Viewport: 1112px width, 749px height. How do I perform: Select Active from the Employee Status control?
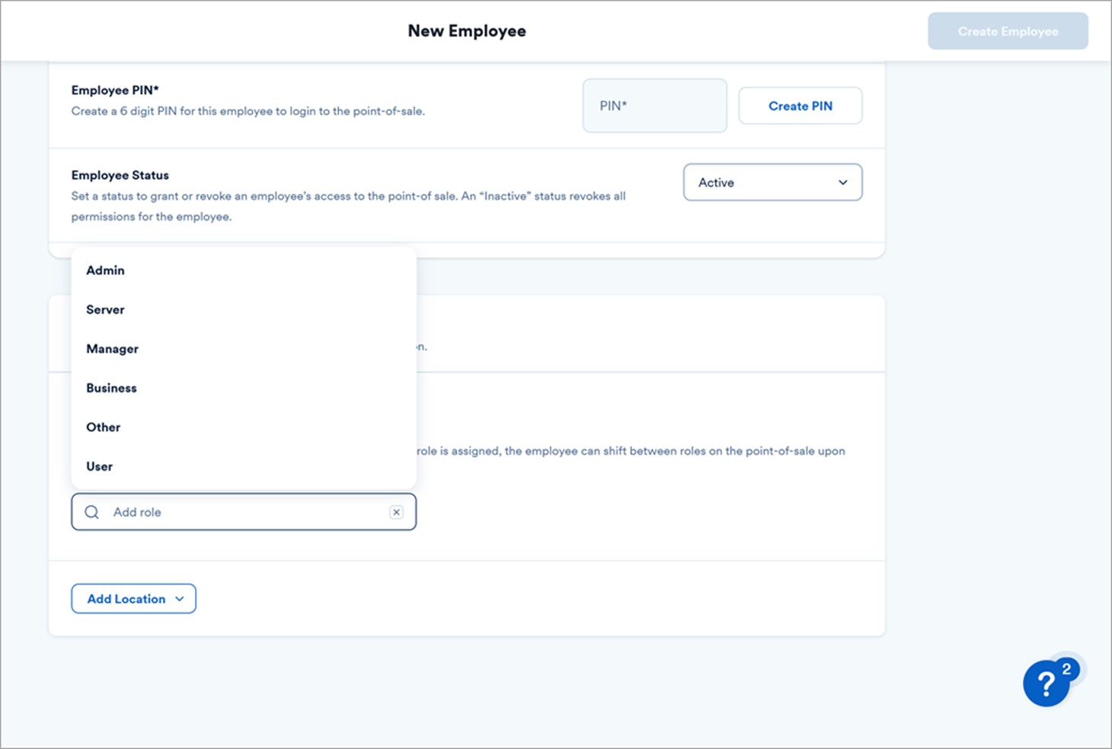(772, 182)
